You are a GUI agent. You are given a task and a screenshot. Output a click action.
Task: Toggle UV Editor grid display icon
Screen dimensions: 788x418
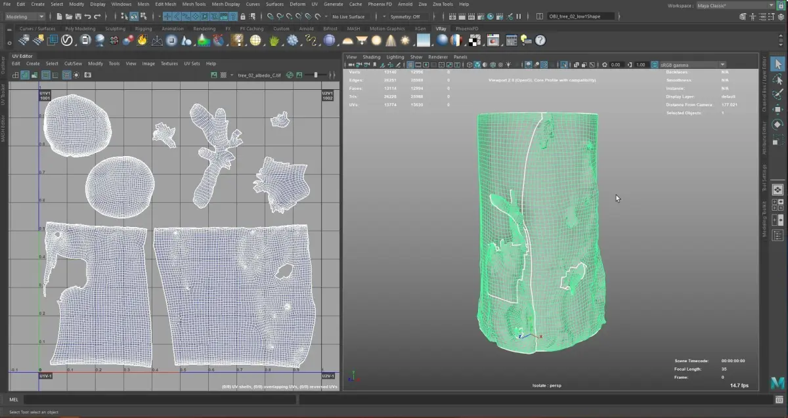point(67,75)
